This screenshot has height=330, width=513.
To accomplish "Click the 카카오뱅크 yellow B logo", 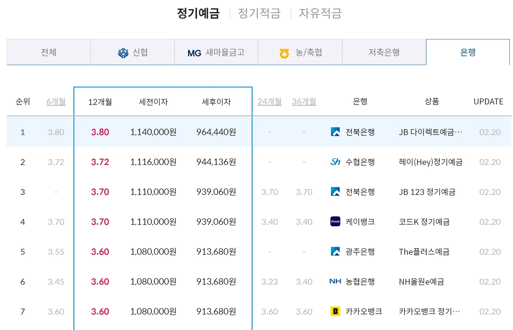I will pyautogui.click(x=335, y=311).
